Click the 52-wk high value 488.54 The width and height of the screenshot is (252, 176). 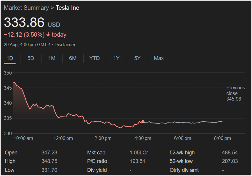(x=229, y=153)
